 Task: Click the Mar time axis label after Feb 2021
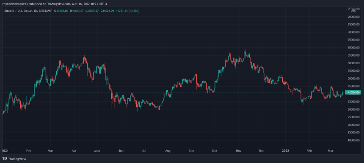(x=50, y=151)
